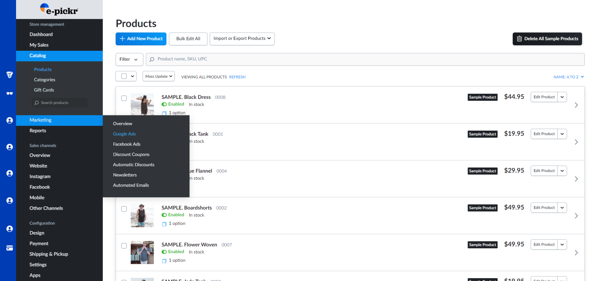Open Flower Woven row arrow
The width and height of the screenshot is (593, 281).
tap(576, 253)
